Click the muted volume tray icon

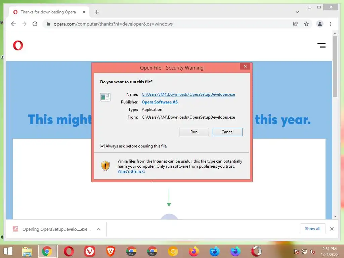312,252
